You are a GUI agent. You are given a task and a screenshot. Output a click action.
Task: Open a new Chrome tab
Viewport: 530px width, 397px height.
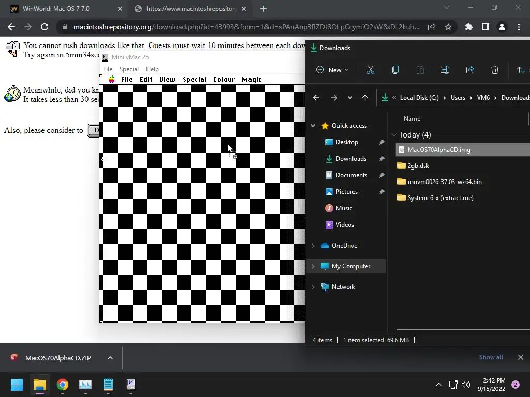tap(263, 9)
